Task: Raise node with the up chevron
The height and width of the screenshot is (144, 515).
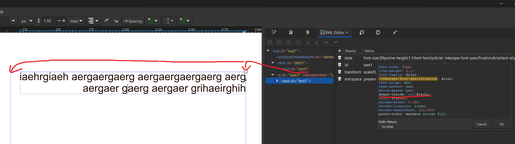Action: (326, 42)
